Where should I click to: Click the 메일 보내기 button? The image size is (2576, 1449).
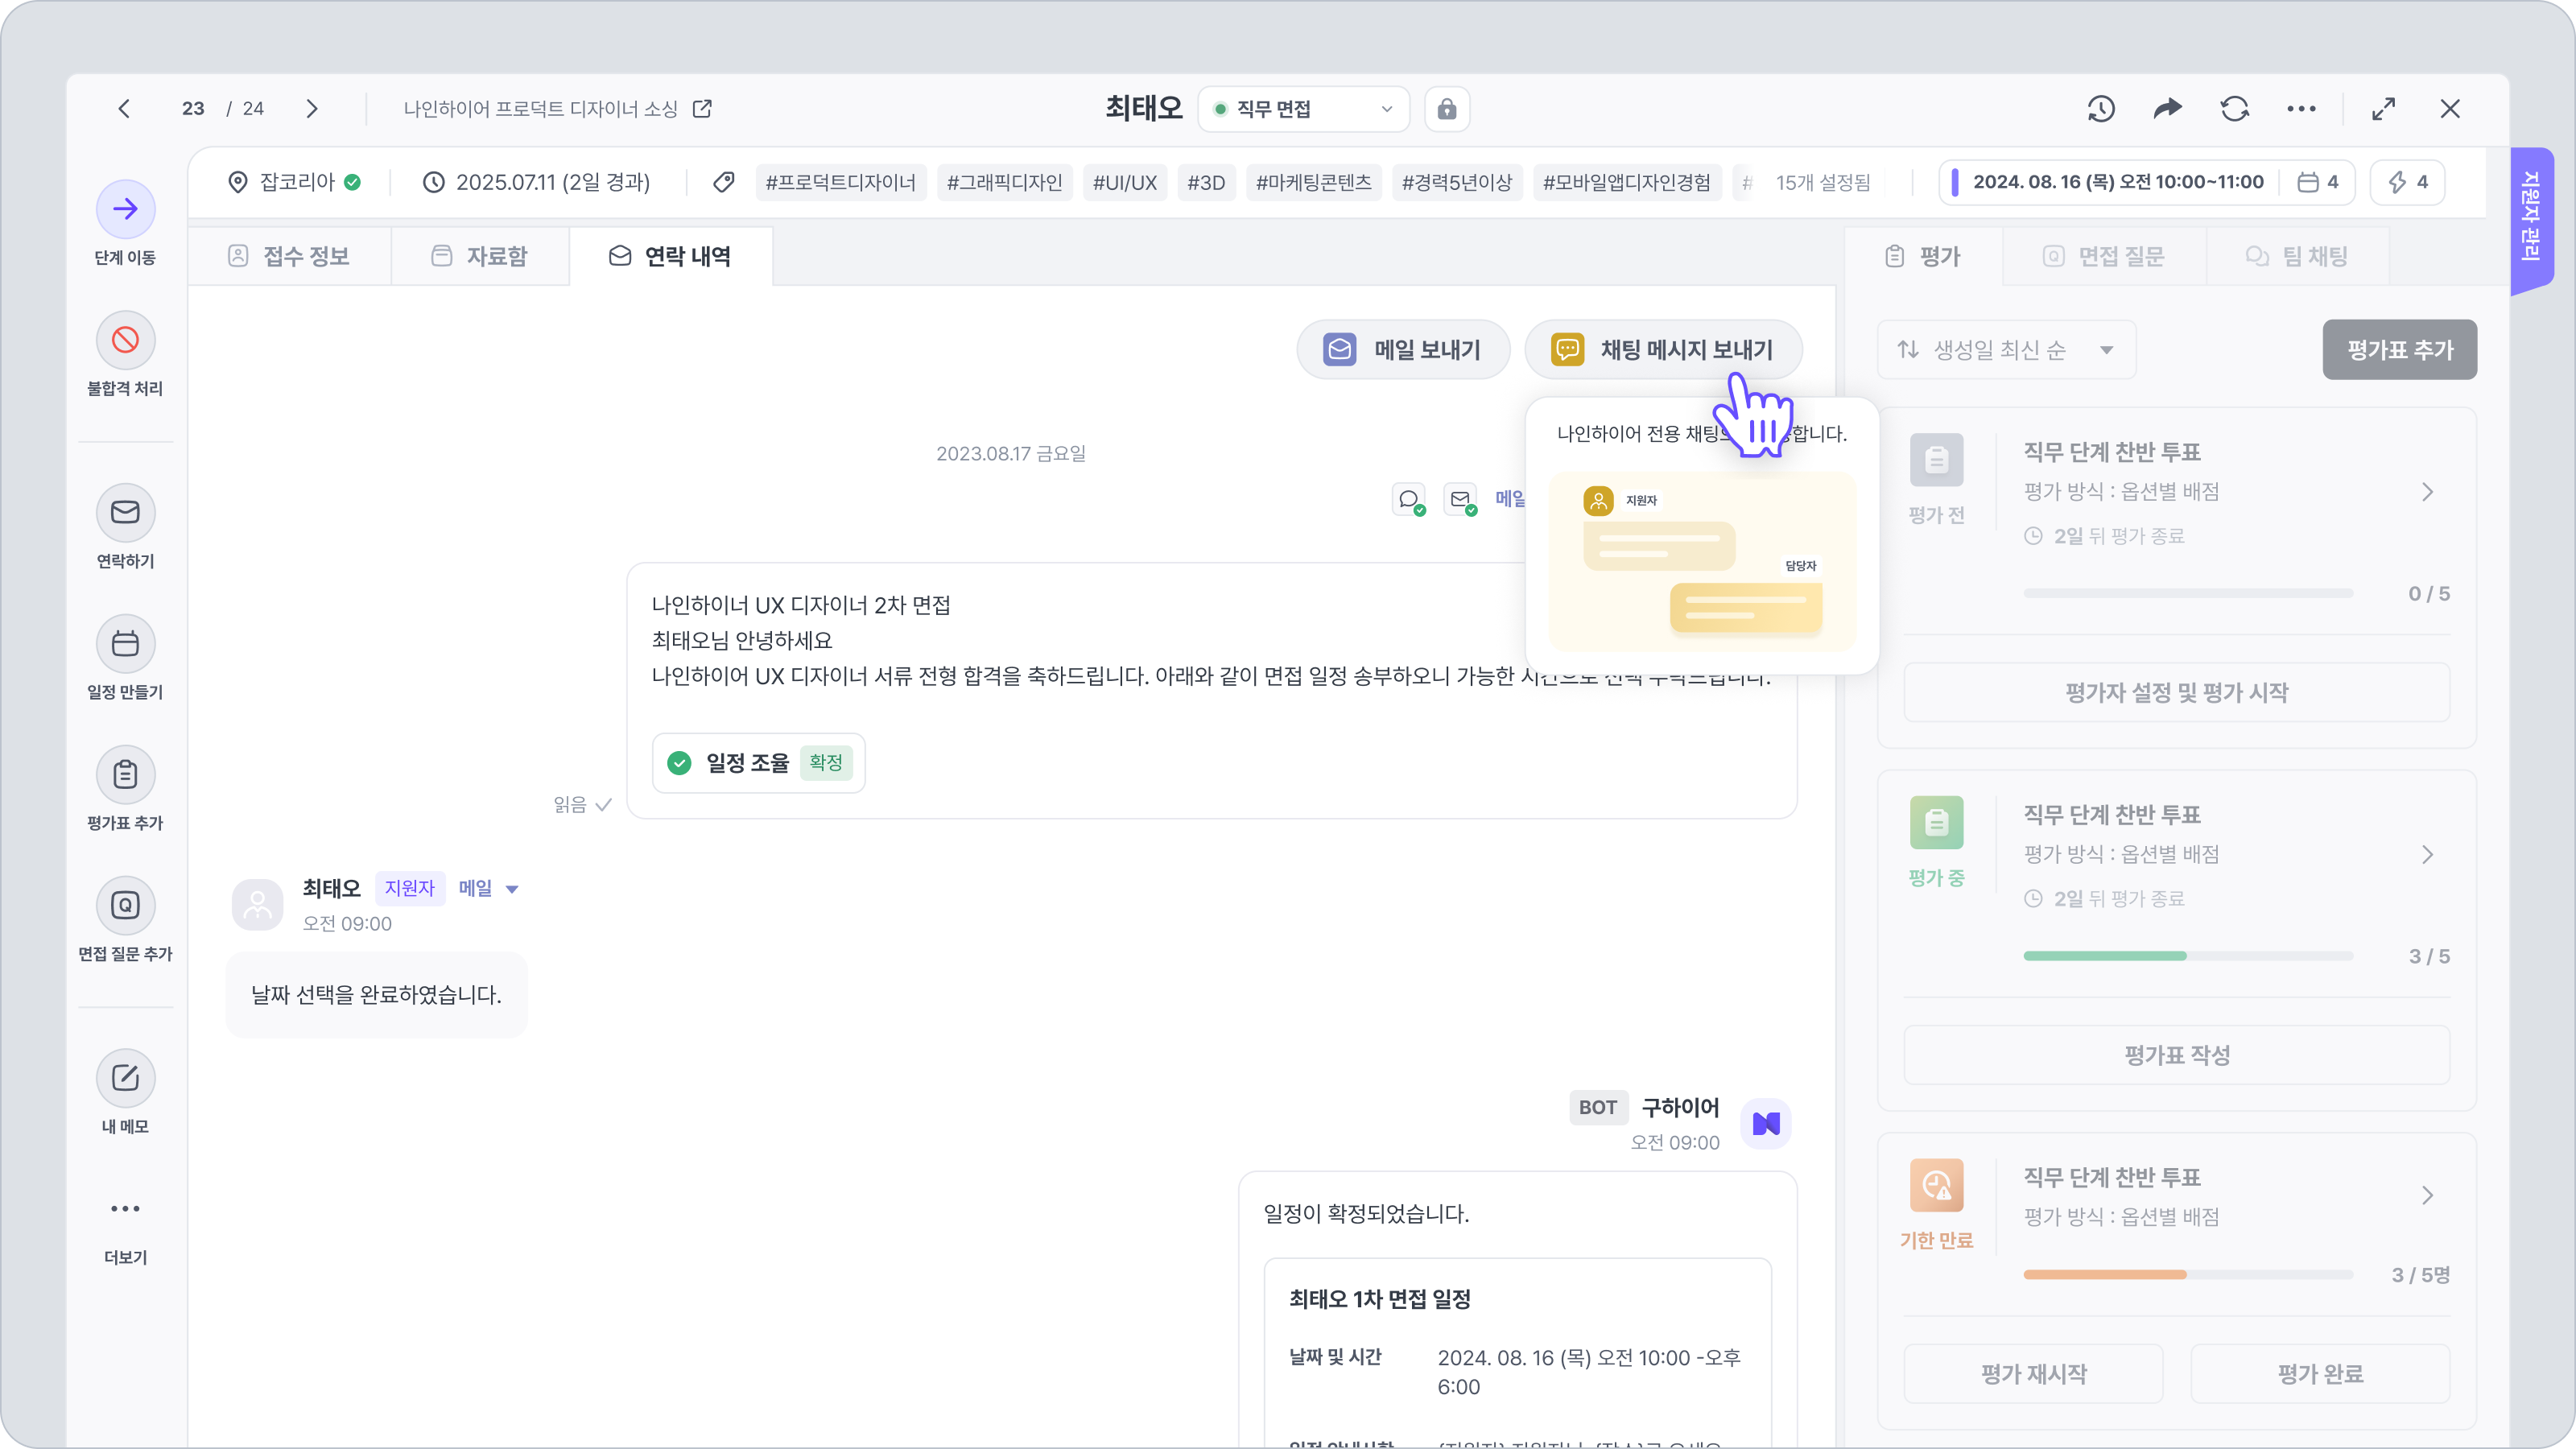(x=1403, y=350)
